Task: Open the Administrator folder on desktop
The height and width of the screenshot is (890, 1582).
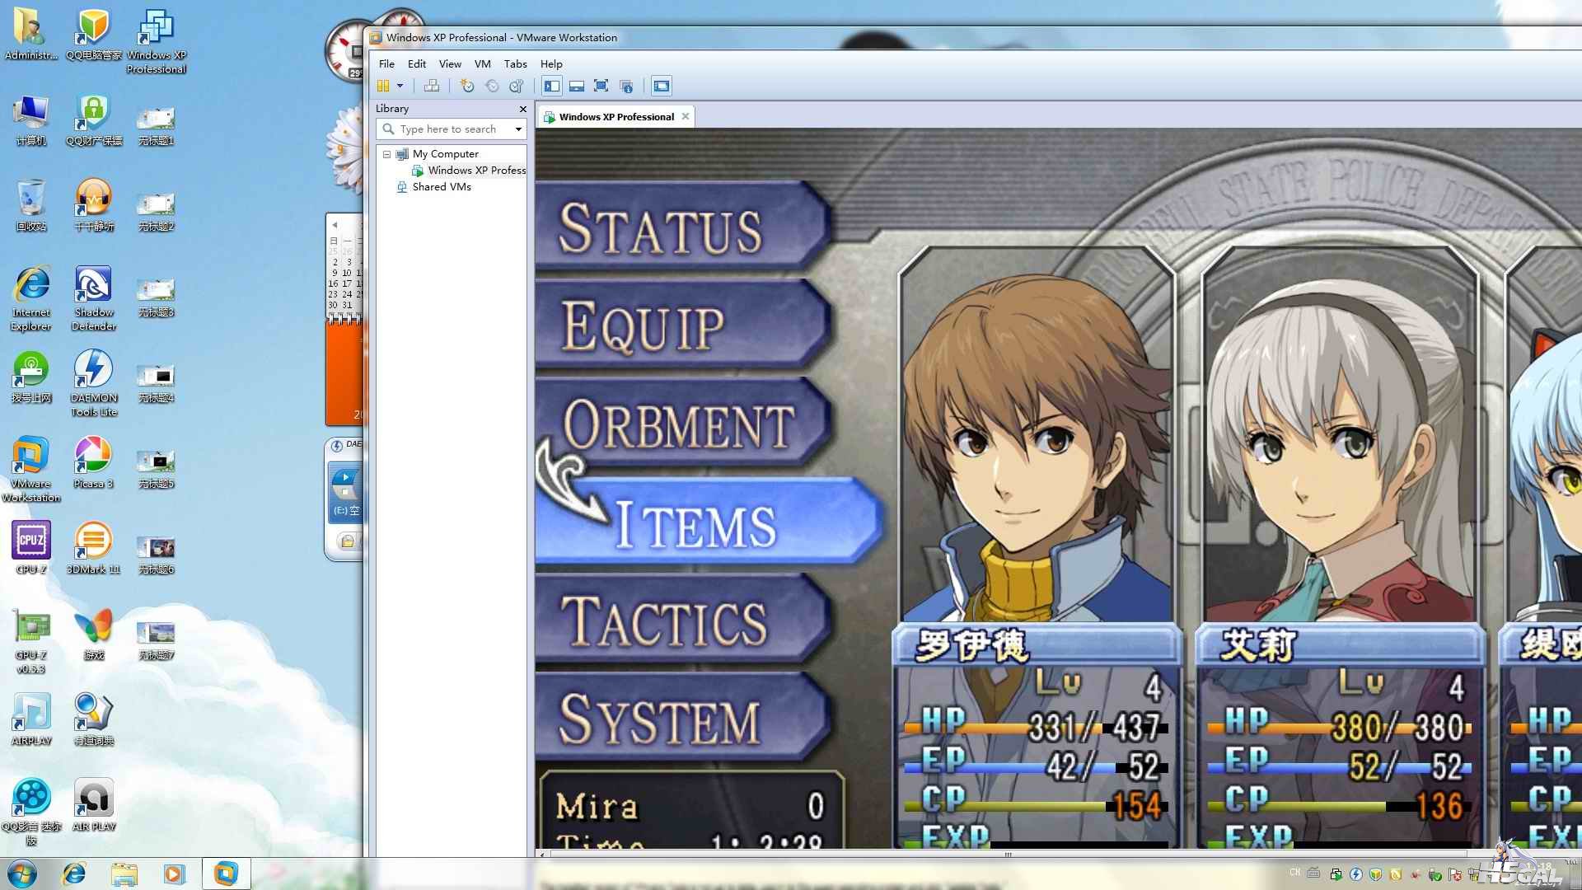Action: click(30, 35)
